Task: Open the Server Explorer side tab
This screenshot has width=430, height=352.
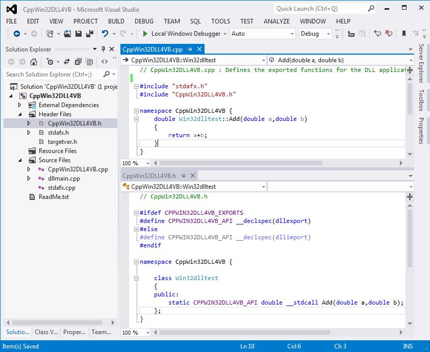Action: click(x=421, y=63)
